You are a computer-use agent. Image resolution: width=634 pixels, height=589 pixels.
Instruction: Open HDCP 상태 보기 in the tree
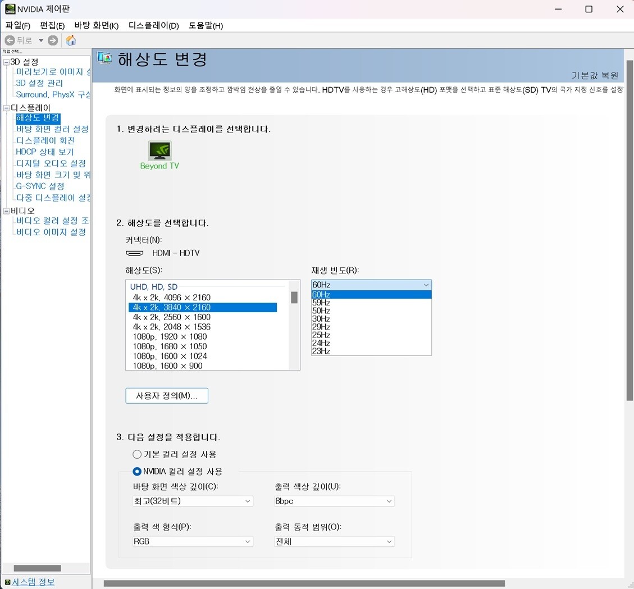click(45, 152)
